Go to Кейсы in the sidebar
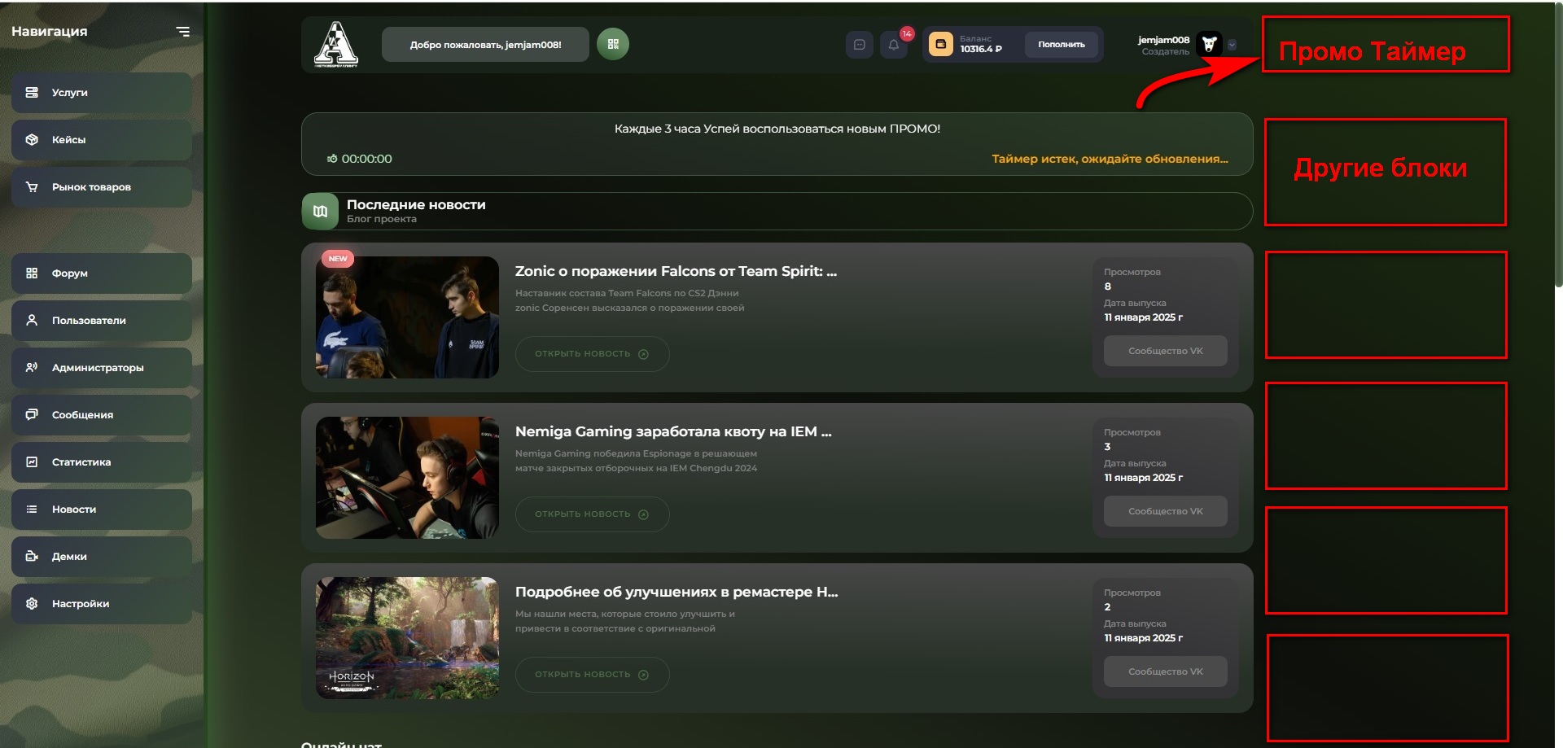 coord(101,140)
